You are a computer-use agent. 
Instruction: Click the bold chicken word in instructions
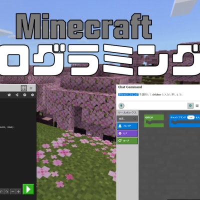click(x=156, y=94)
